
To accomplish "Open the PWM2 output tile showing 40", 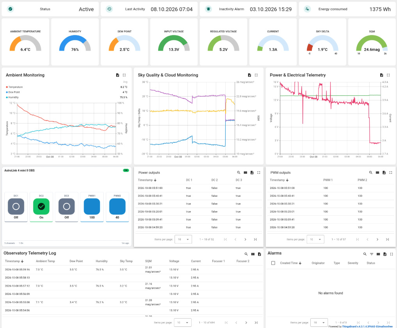I will coord(117,206).
